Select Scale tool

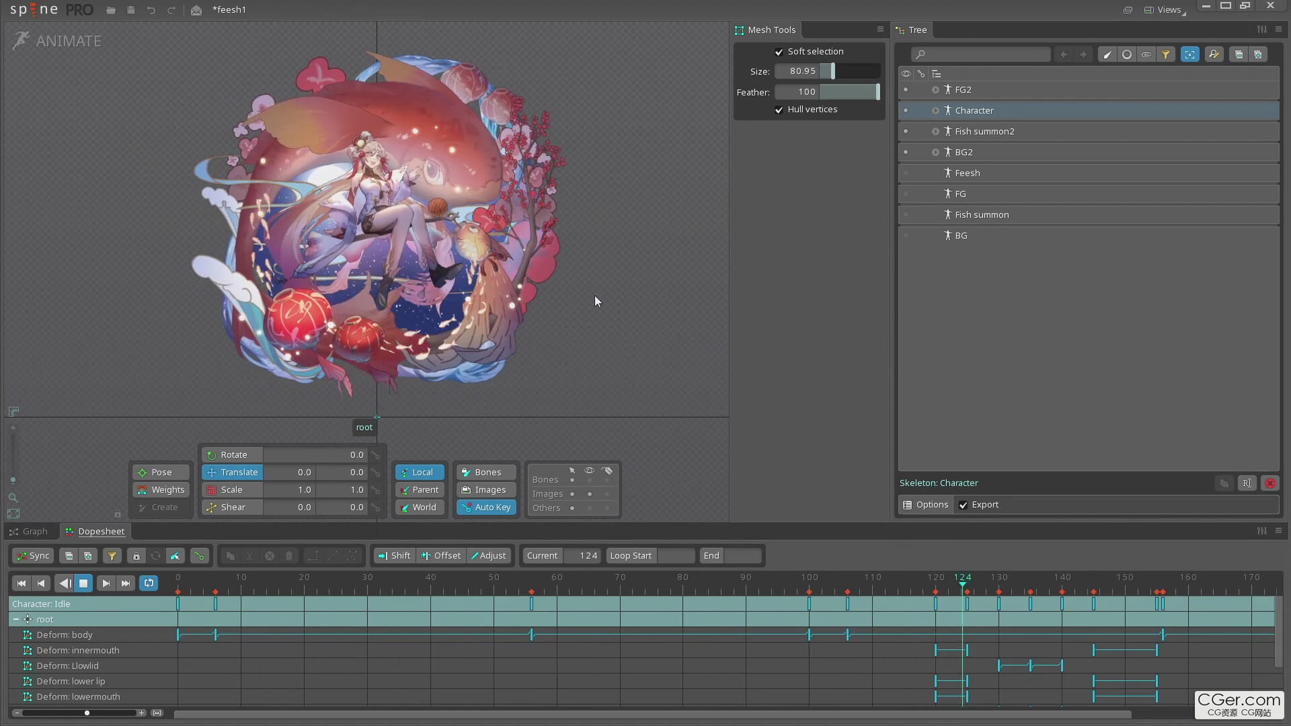coord(232,490)
